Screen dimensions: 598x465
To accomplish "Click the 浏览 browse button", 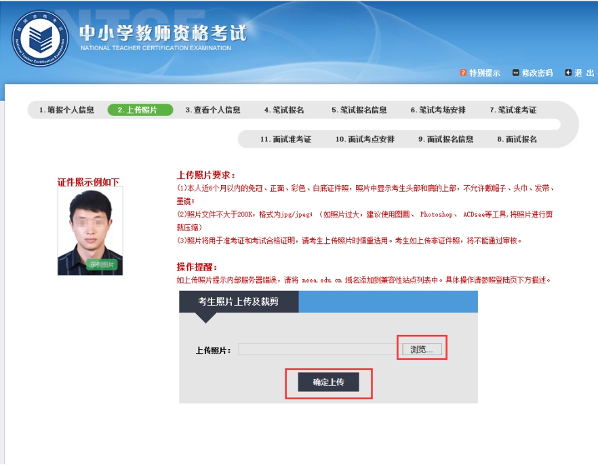I will click(421, 349).
